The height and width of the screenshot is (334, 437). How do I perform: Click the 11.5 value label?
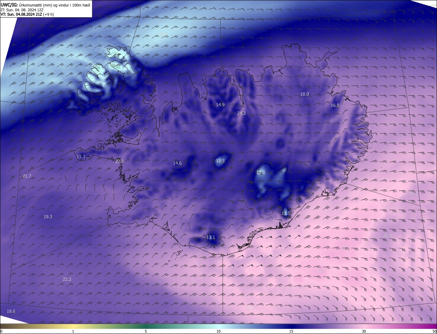[286, 213]
